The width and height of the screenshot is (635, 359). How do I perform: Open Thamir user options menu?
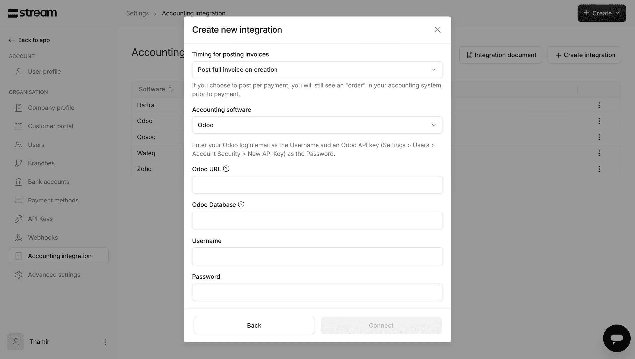105,342
